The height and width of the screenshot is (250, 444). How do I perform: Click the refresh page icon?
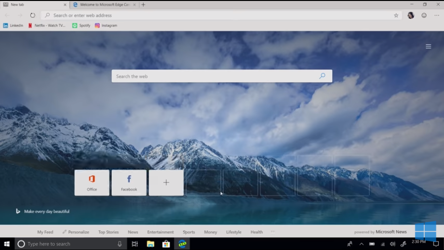[x=33, y=15]
